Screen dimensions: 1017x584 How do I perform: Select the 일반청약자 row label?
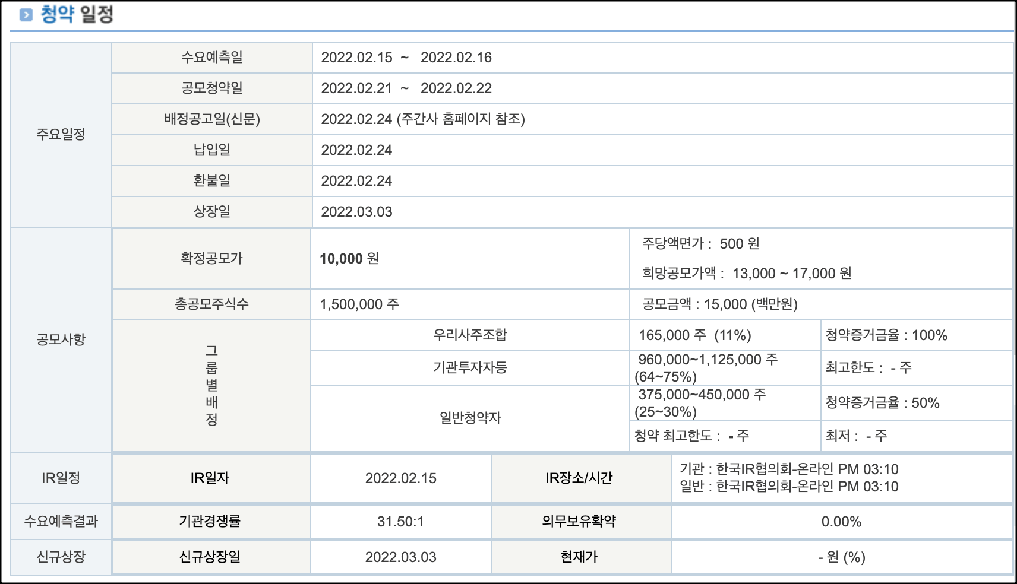(x=470, y=418)
